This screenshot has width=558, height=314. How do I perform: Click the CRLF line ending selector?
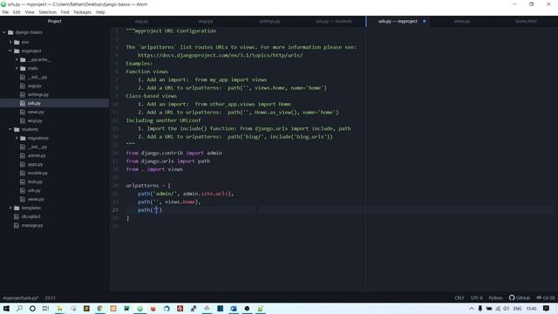[459, 298]
